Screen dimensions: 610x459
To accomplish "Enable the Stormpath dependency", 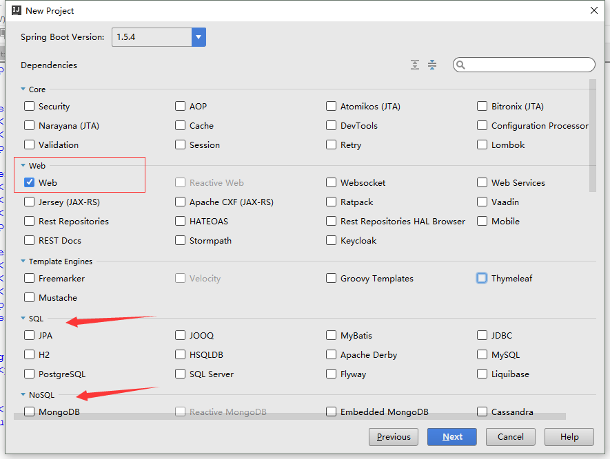I will pyautogui.click(x=180, y=240).
